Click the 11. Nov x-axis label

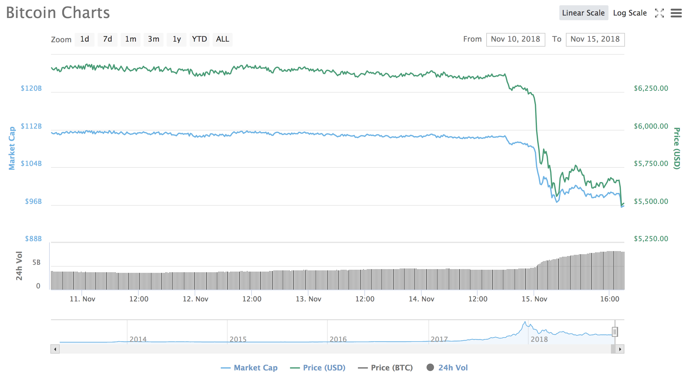[x=82, y=299]
